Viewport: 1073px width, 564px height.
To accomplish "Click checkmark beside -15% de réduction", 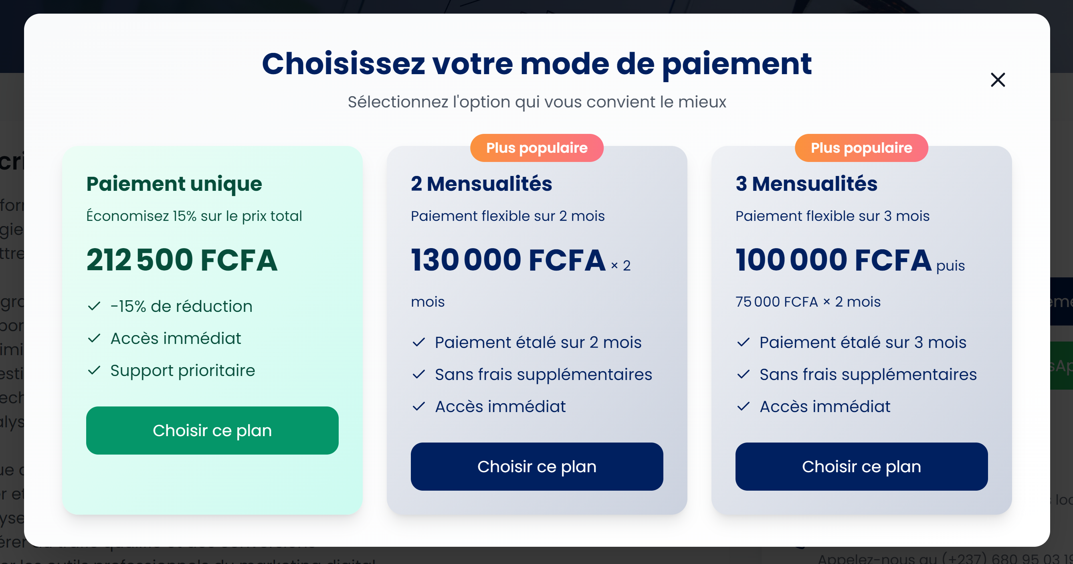I will pyautogui.click(x=94, y=306).
